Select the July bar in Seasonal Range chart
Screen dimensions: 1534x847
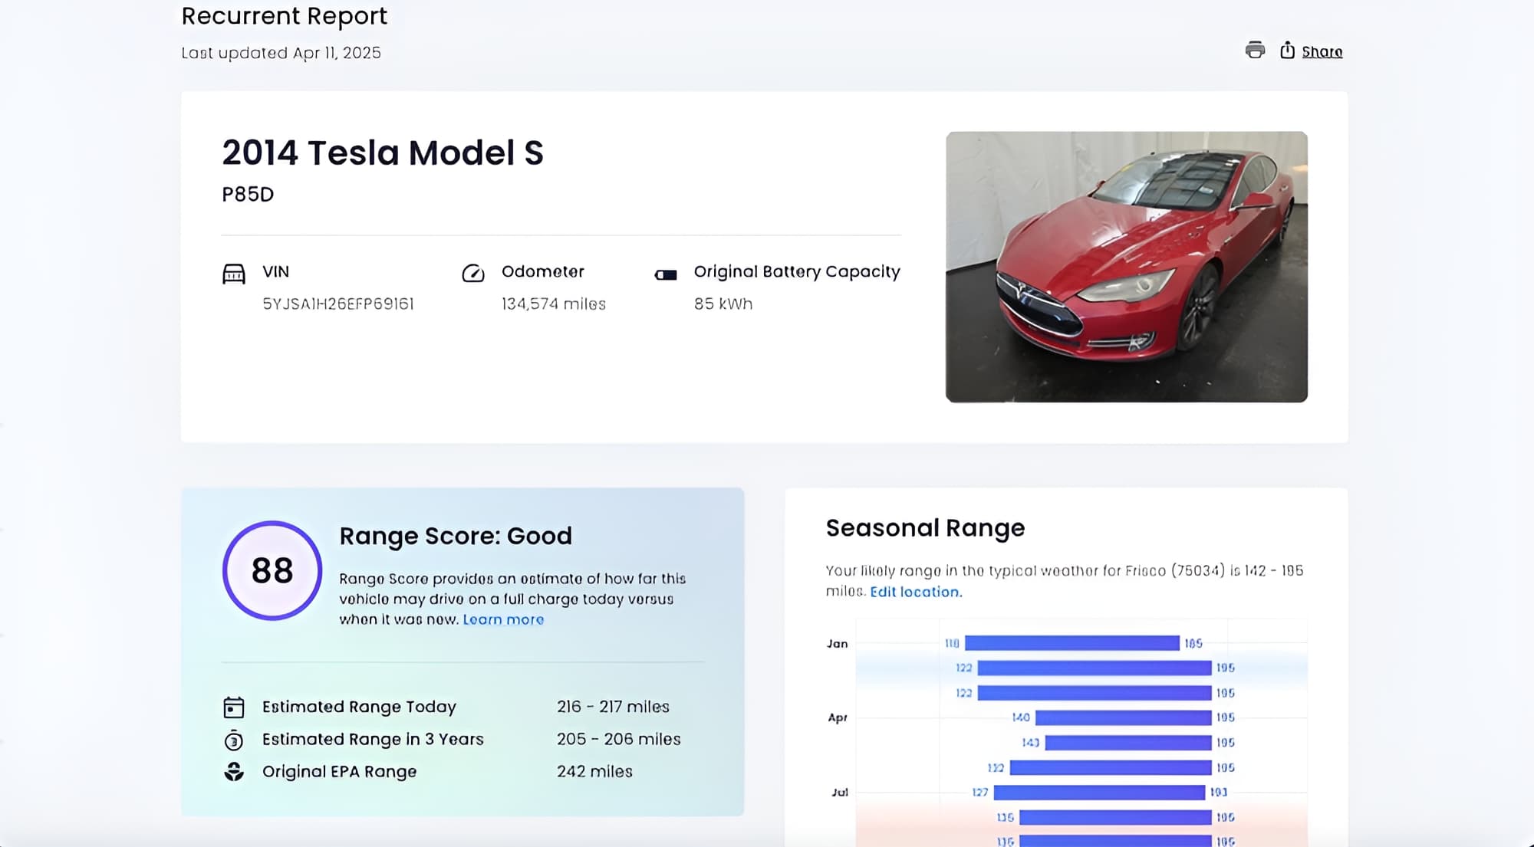pos(1099,792)
